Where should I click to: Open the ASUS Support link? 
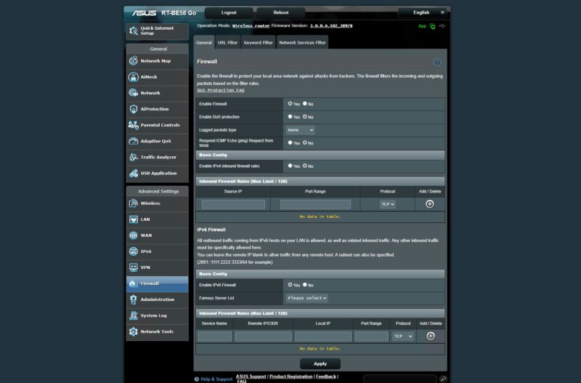tap(251, 376)
